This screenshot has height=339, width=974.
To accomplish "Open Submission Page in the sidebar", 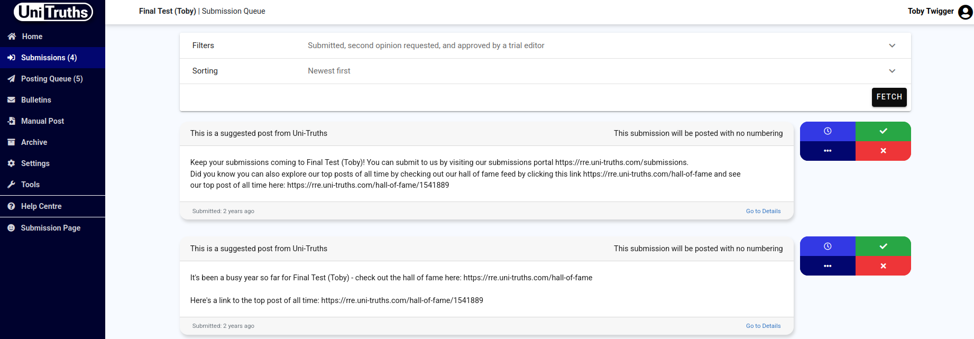I will pyautogui.click(x=52, y=228).
